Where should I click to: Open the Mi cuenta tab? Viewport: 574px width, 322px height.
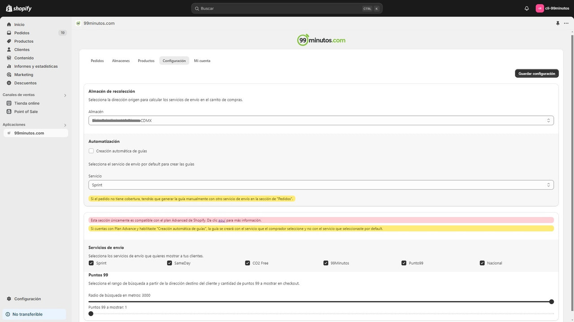click(202, 61)
